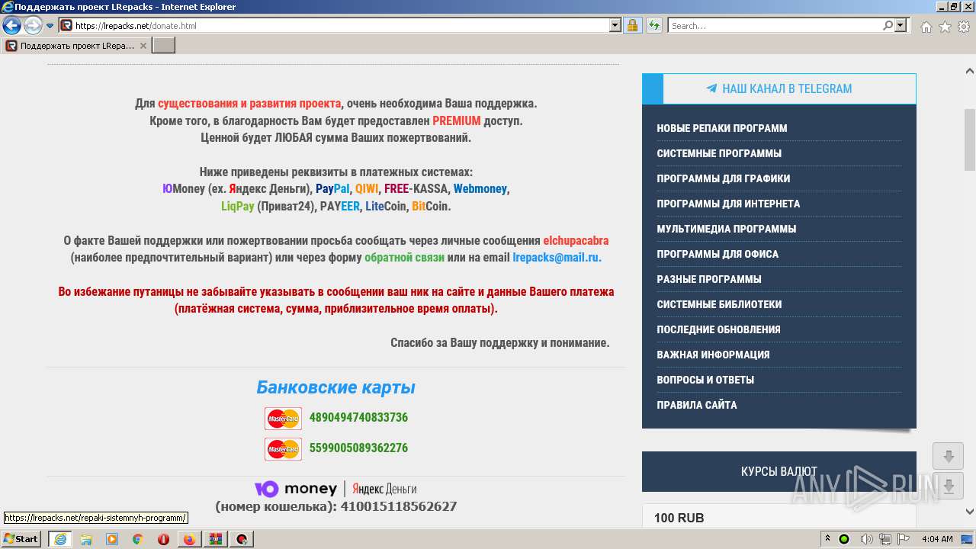
Task: Click the LiqPay payment link
Action: [238, 206]
